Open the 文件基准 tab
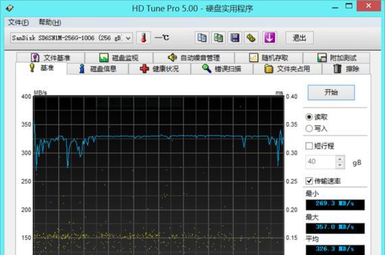Image resolution: width=385 pixels, height=255 pixels. [x=51, y=57]
